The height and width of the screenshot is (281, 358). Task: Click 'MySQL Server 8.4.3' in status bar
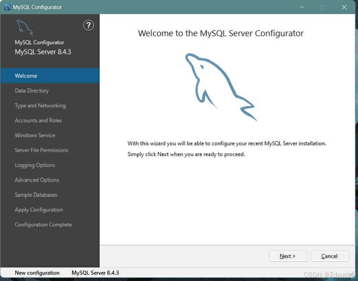click(95, 273)
